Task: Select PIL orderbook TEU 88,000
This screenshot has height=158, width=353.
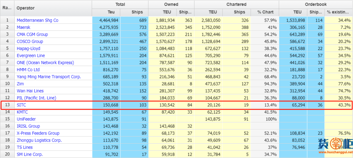Action: 293,98
